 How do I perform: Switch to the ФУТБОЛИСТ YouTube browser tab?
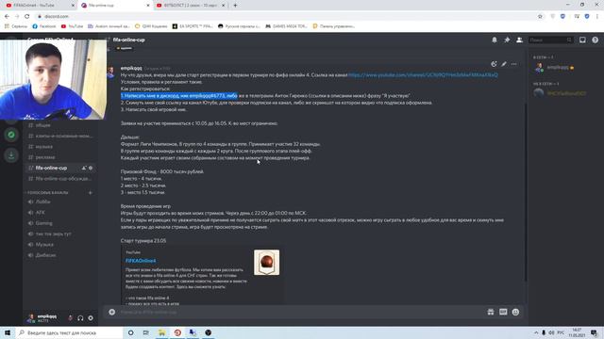[x=191, y=6]
